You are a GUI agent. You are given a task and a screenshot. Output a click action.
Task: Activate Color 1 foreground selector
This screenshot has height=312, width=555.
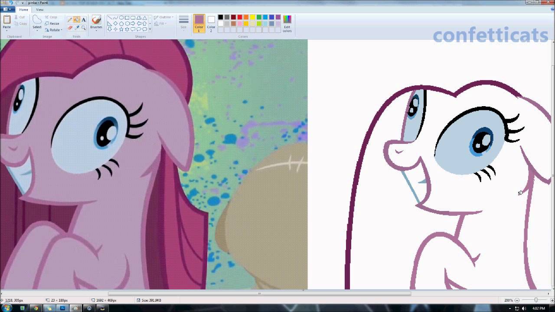click(x=199, y=23)
